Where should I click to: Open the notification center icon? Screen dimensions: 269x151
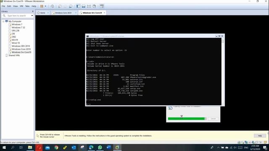[265, 147]
